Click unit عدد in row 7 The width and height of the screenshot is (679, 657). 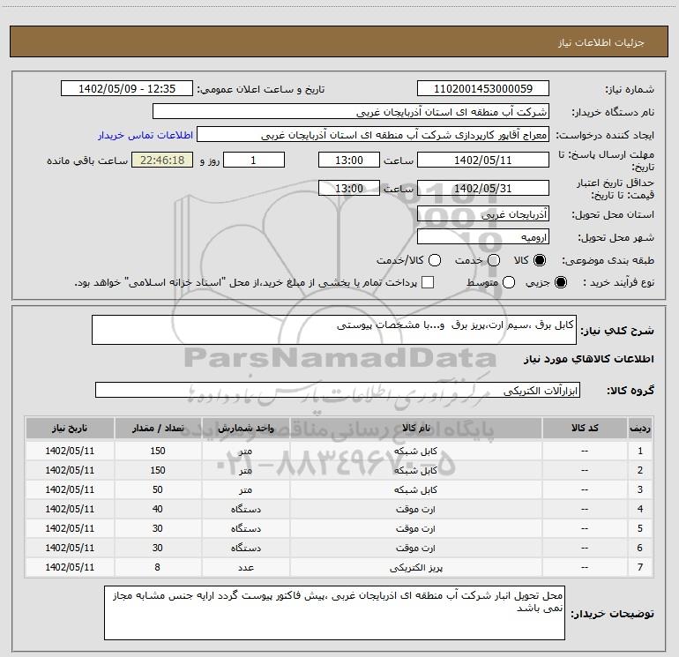(x=245, y=567)
